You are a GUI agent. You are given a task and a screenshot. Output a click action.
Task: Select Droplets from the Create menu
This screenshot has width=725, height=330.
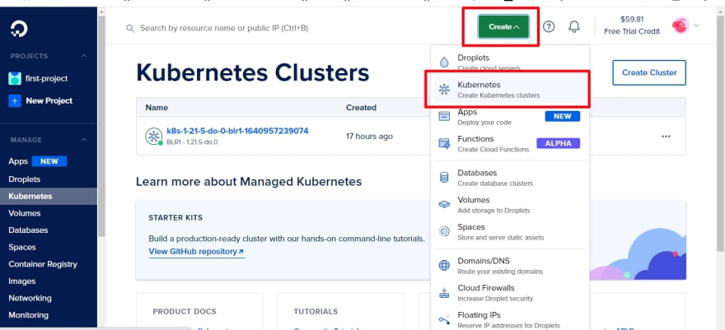click(x=509, y=63)
